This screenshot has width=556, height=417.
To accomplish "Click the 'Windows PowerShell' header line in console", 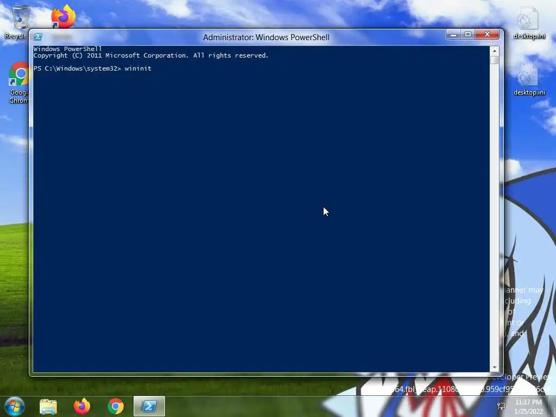I will click(x=67, y=49).
